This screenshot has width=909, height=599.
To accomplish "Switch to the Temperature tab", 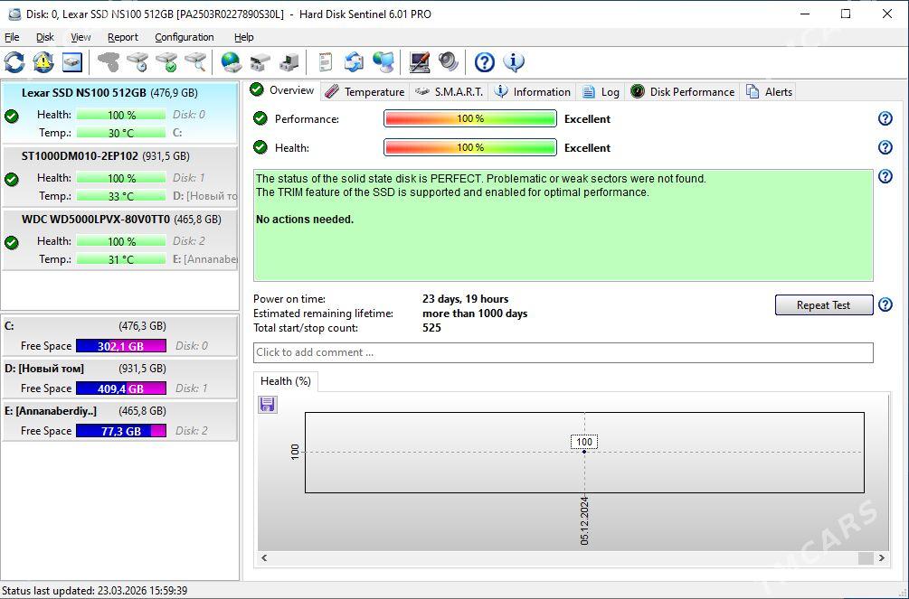I will 365,91.
